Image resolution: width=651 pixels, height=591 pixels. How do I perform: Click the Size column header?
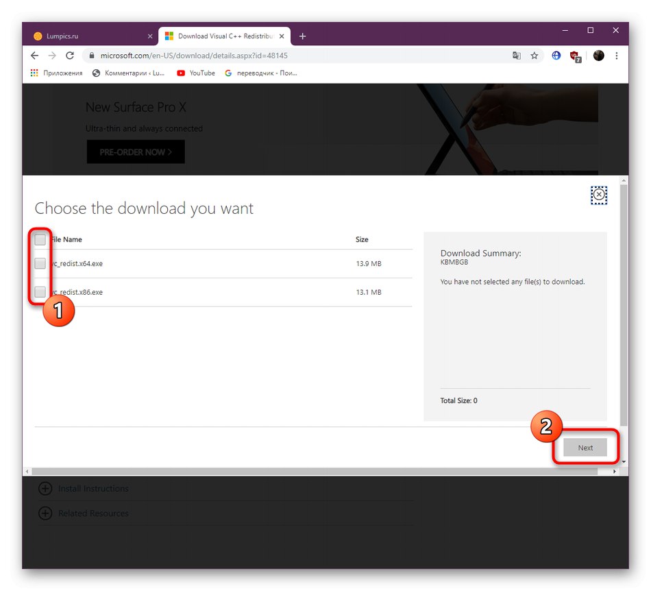pos(362,240)
